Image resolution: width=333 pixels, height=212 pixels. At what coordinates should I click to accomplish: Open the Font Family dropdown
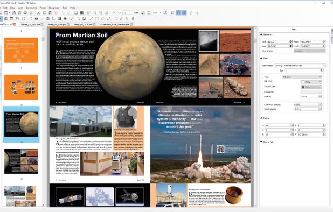point(300,66)
